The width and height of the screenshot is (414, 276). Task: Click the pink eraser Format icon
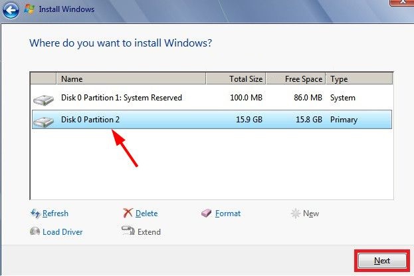(x=206, y=213)
